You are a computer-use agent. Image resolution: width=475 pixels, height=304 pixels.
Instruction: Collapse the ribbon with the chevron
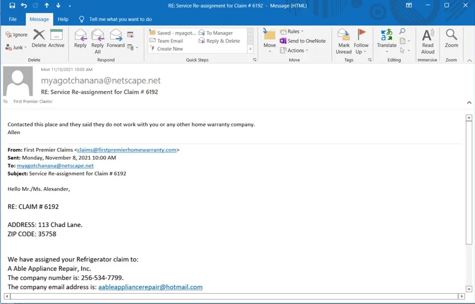tap(469, 60)
